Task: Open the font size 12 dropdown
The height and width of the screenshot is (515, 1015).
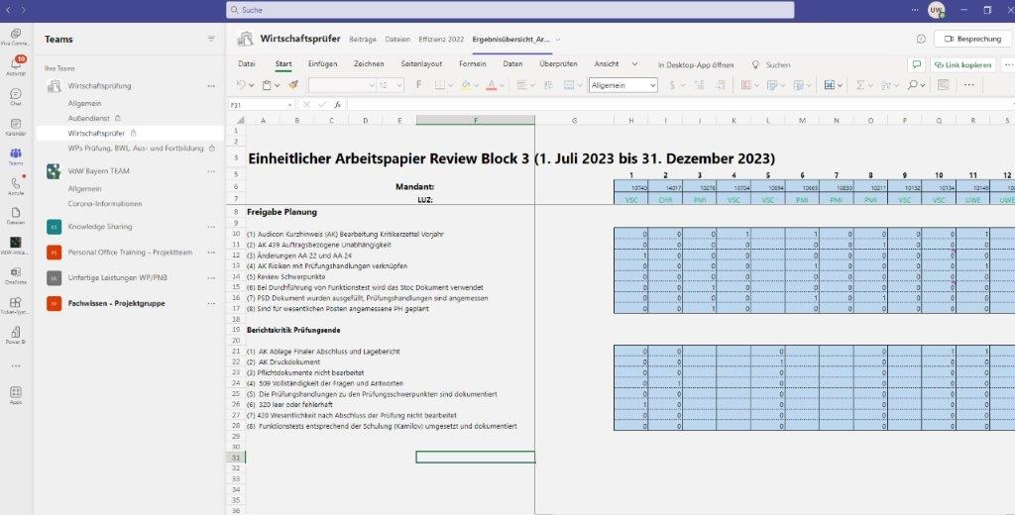Action: pyautogui.click(x=391, y=85)
